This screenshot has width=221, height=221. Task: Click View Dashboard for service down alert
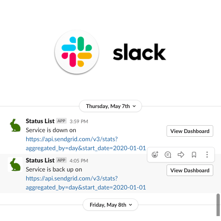[x=190, y=131]
